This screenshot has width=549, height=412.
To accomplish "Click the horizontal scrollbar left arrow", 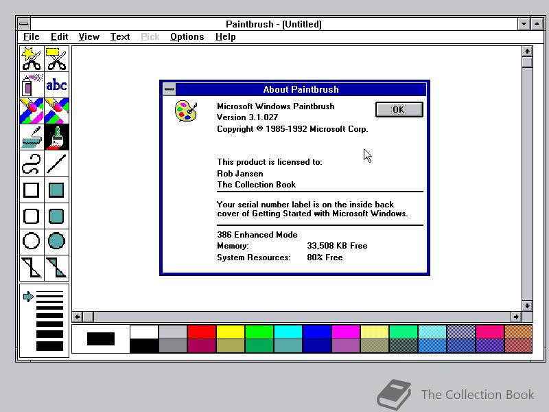I will pyautogui.click(x=78, y=317).
